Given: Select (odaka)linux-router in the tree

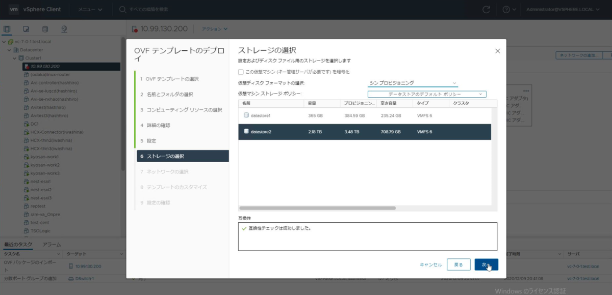Looking at the screenshot, I should (50, 74).
